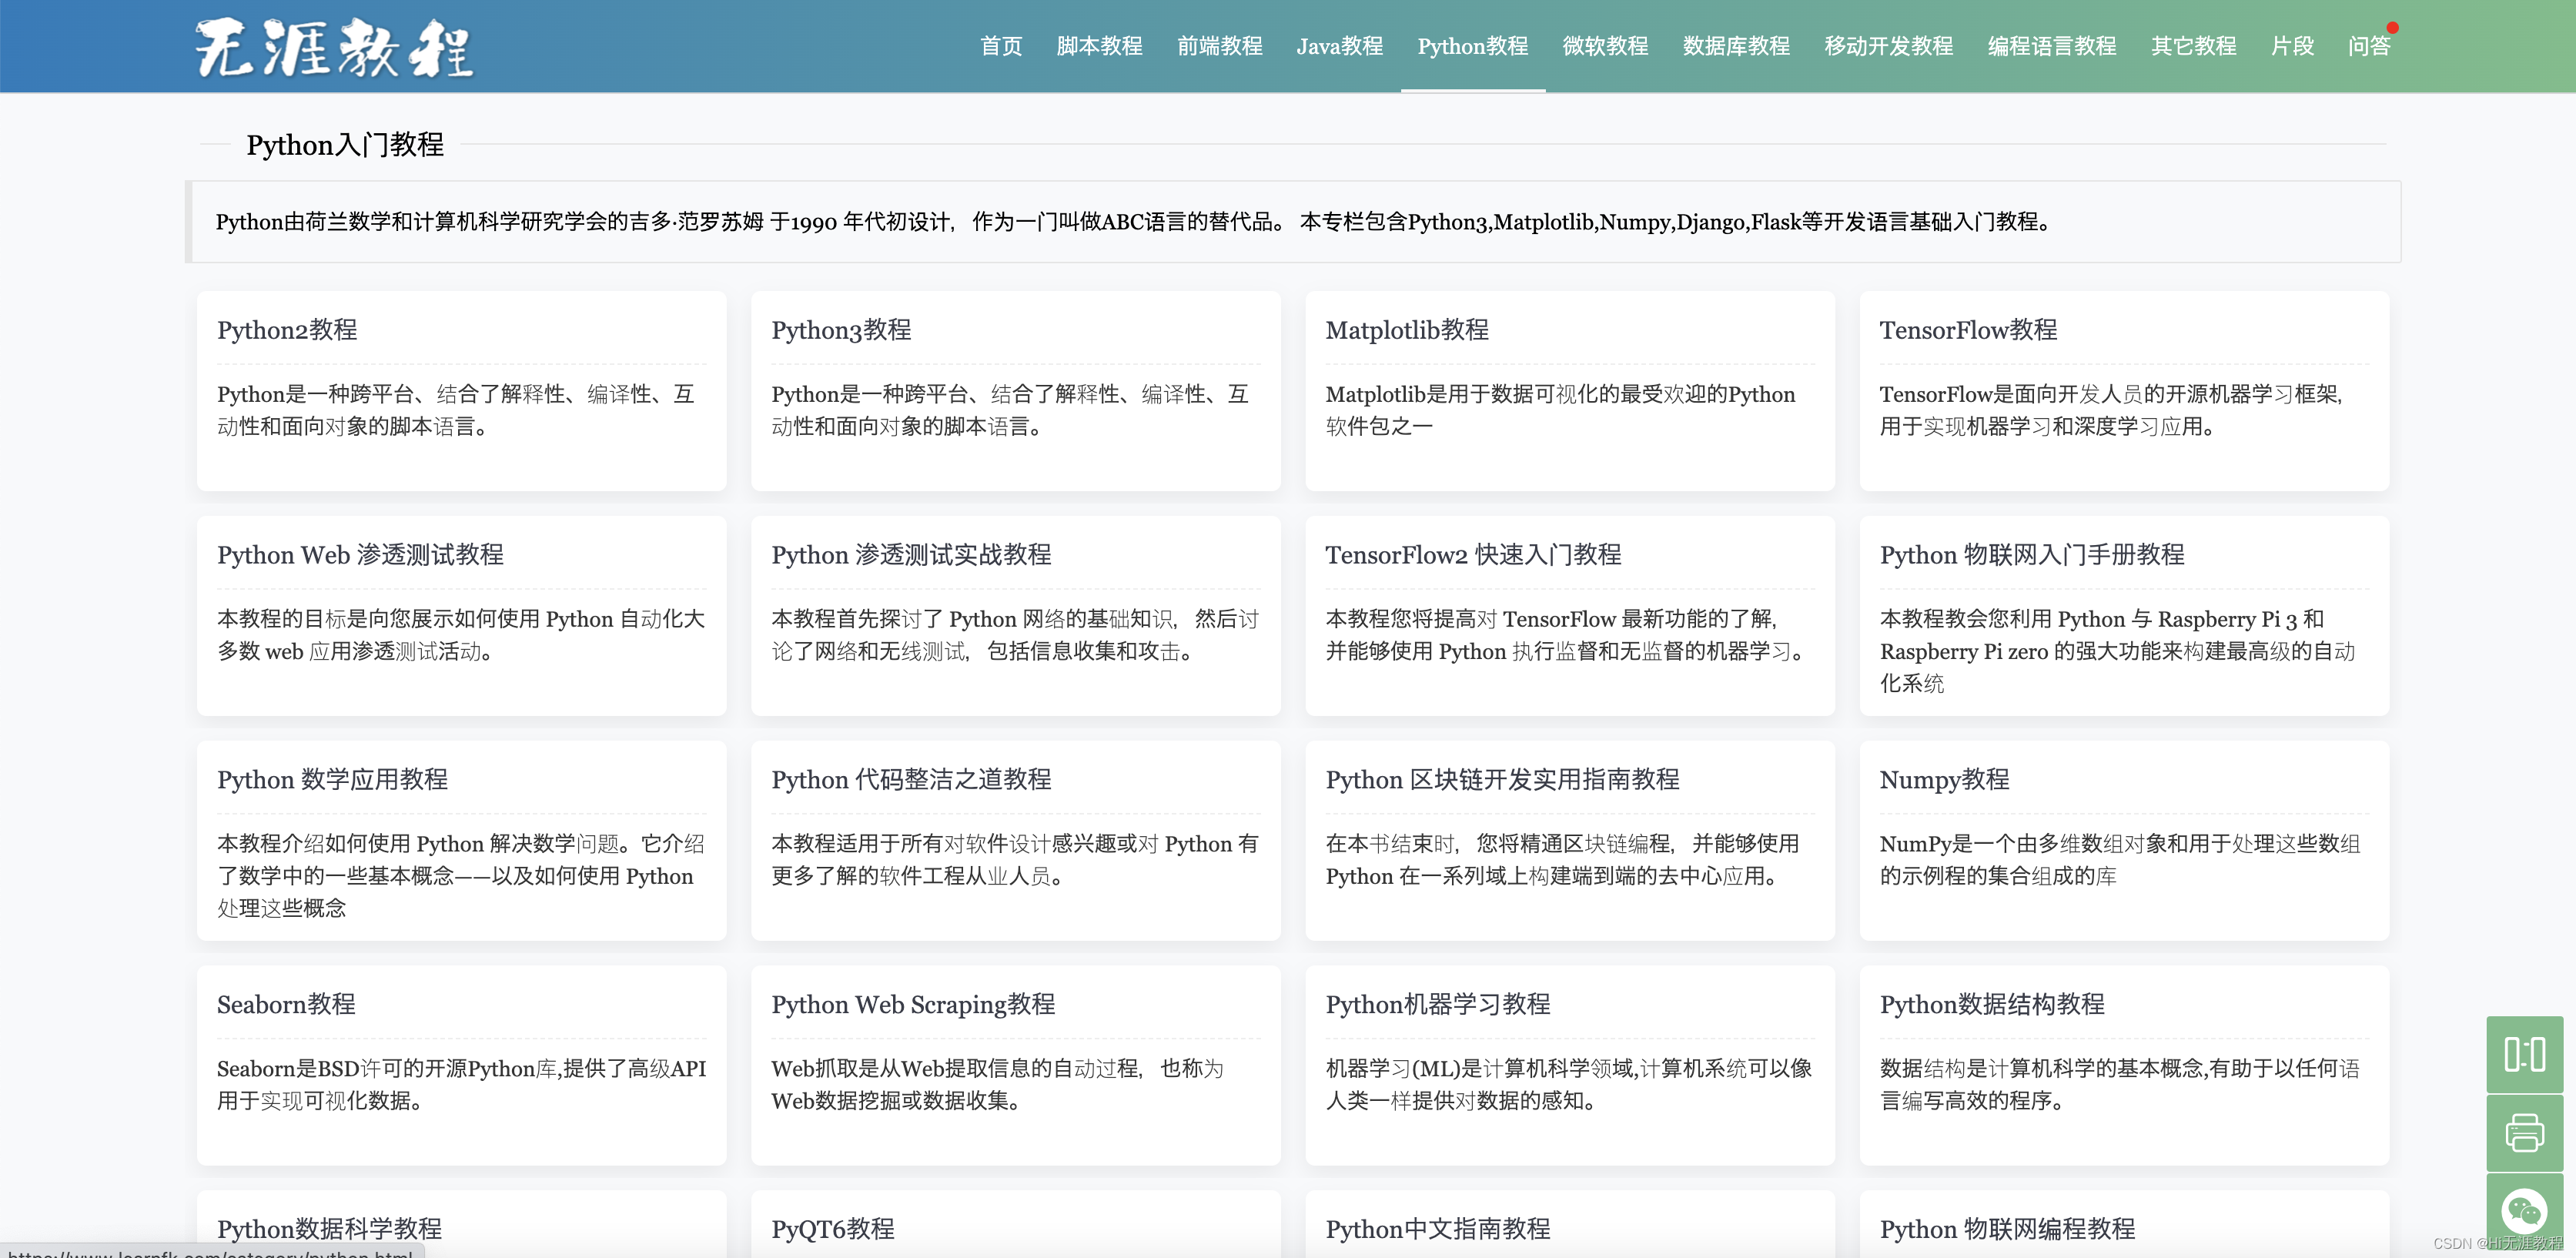Open the Java教程 nav item
Screen dimensions: 2576x1258
(x=1339, y=46)
